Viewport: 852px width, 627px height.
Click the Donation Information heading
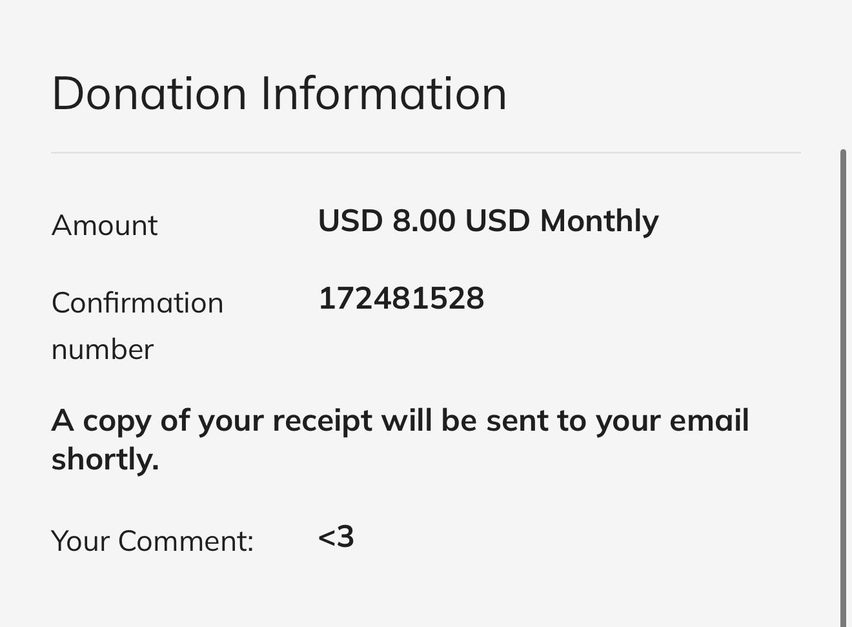(279, 94)
